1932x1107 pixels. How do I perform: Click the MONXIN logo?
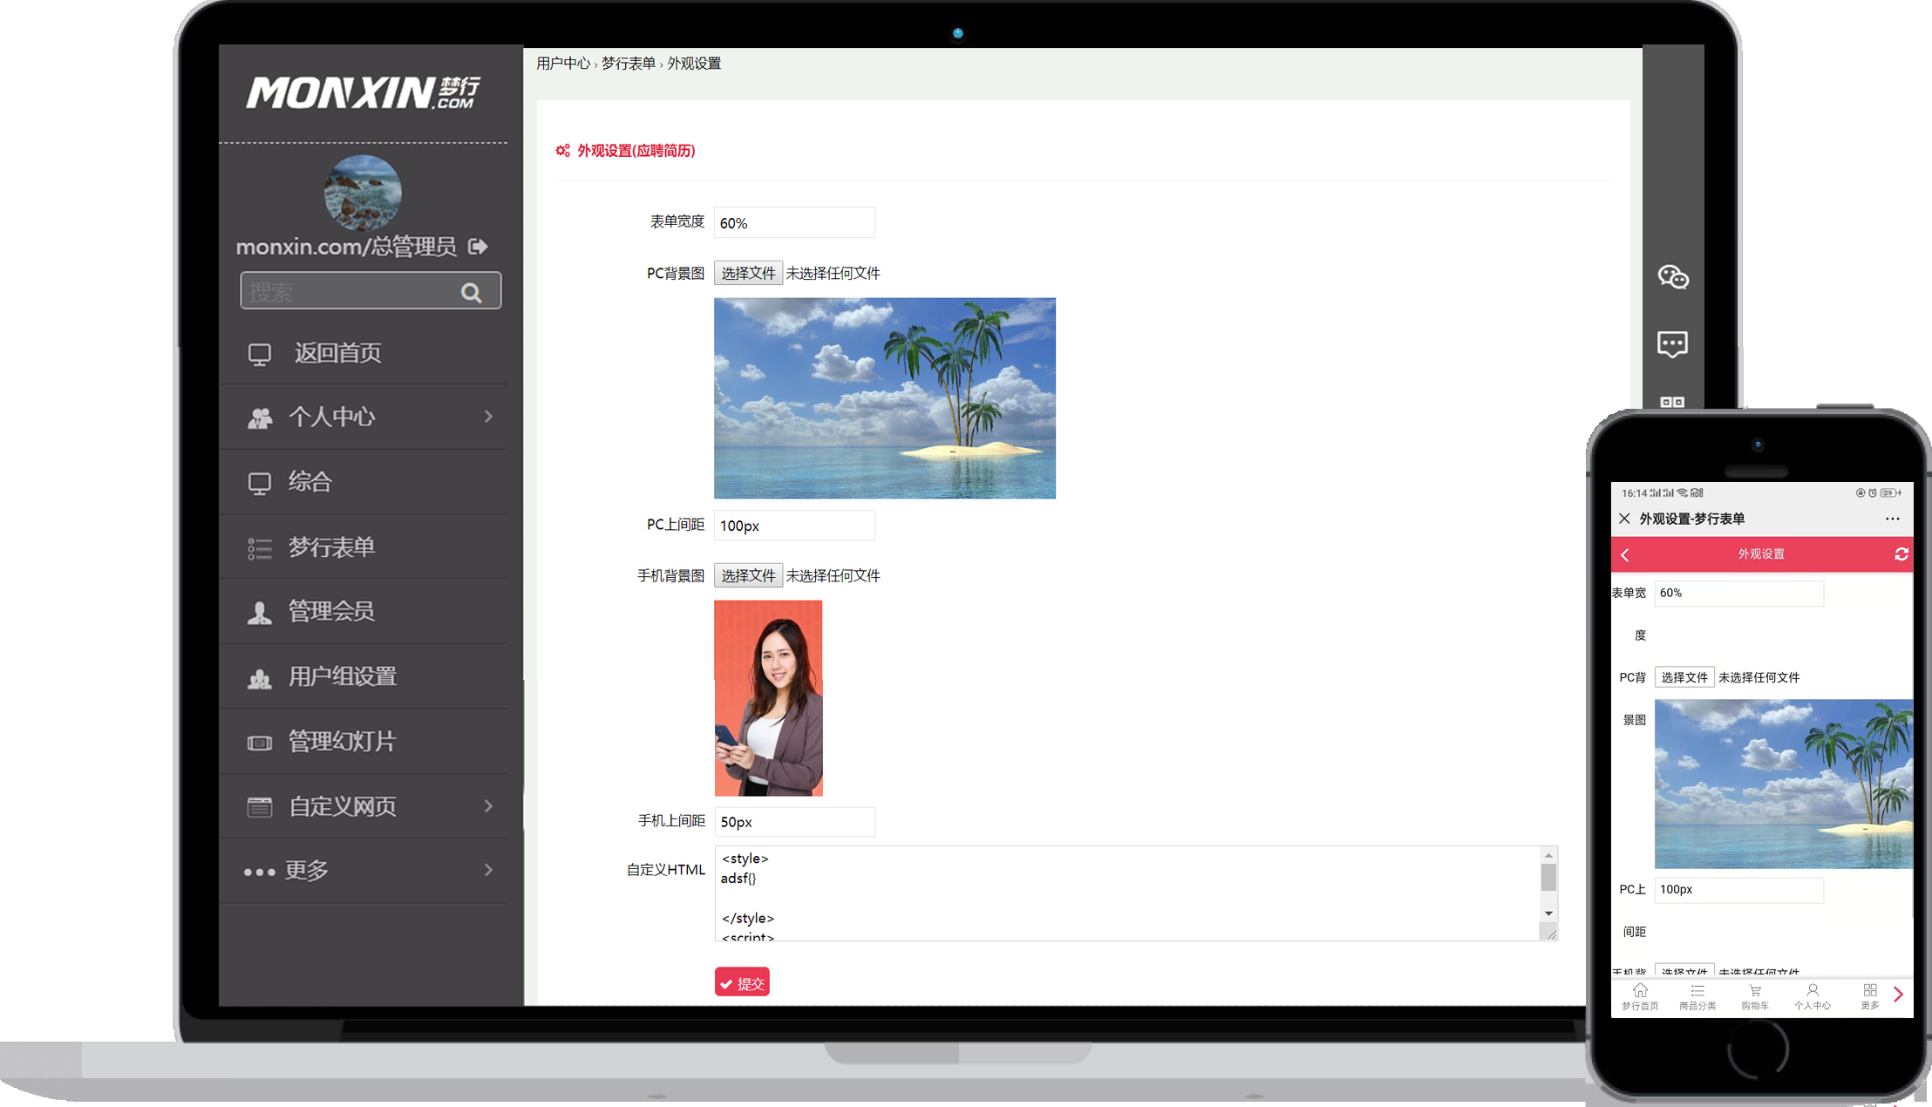pos(363,92)
